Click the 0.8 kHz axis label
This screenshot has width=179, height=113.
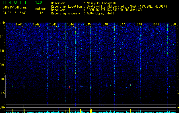[x=3, y=79]
